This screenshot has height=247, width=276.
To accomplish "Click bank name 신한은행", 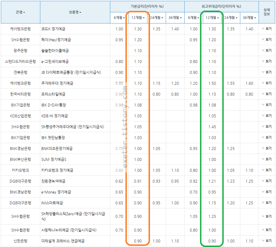I will click(20, 241).
